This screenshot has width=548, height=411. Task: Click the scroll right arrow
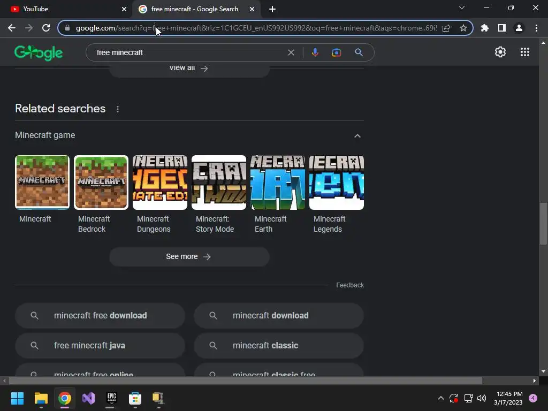point(535,380)
